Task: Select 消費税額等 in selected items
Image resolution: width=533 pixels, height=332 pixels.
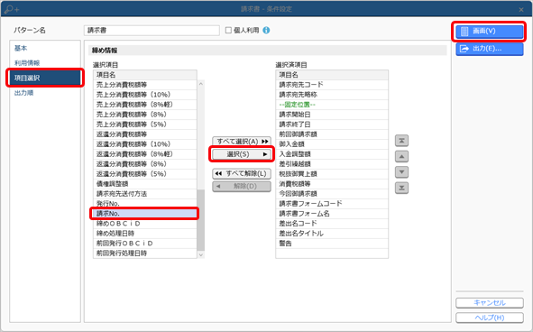Action: click(x=332, y=184)
